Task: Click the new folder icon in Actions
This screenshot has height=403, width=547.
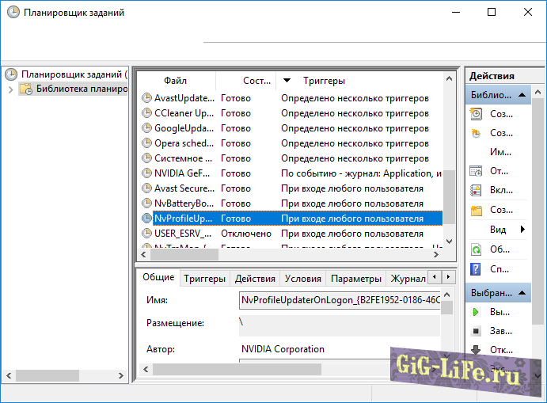Action: tap(476, 211)
